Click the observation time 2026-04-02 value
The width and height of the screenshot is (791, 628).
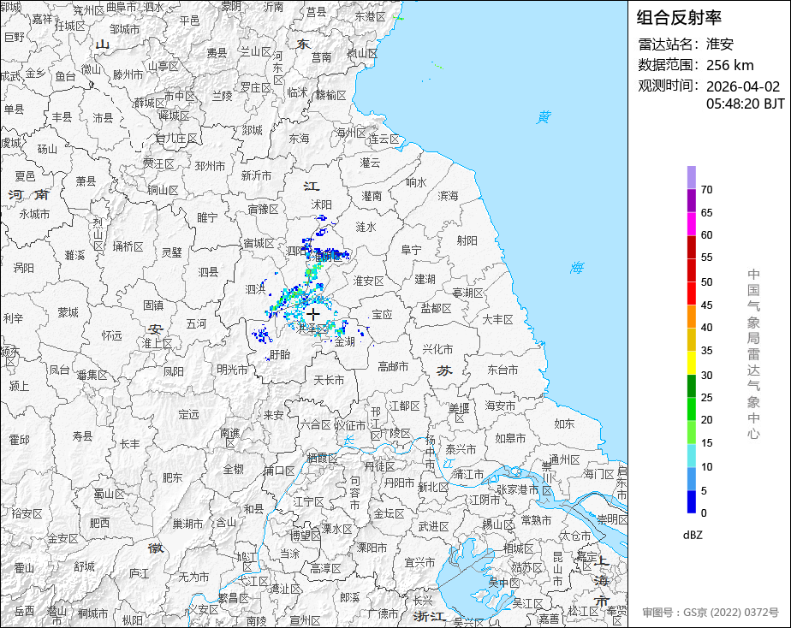(742, 86)
